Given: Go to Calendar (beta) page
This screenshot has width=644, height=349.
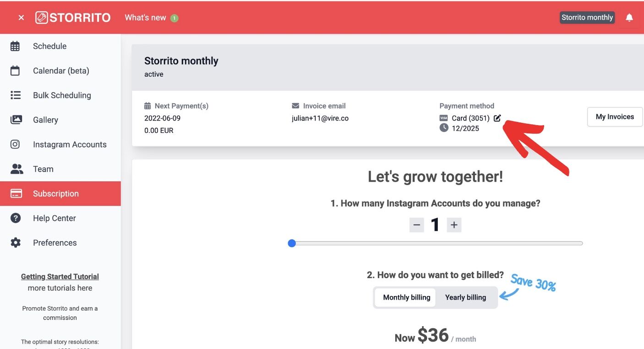Looking at the screenshot, I should [x=61, y=71].
